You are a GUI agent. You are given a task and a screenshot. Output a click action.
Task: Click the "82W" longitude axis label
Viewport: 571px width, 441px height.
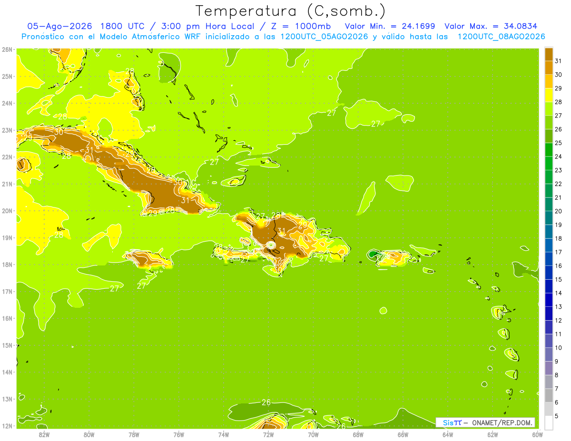click(44, 434)
